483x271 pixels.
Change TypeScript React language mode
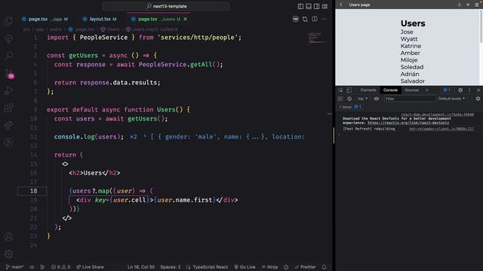(x=208, y=267)
